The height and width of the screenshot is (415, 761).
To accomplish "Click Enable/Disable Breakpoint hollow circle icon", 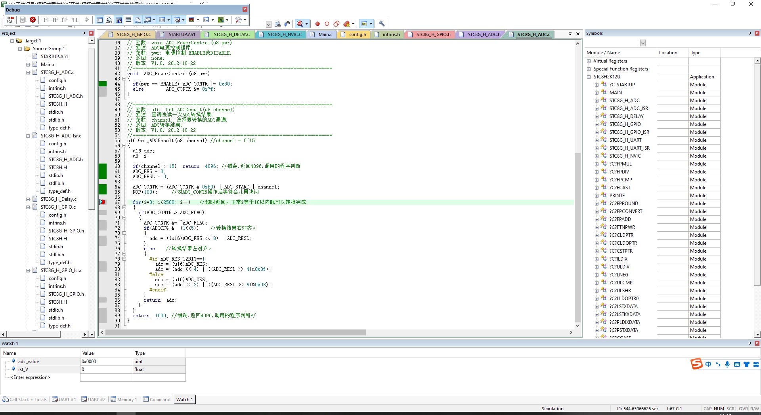I will (x=327, y=24).
